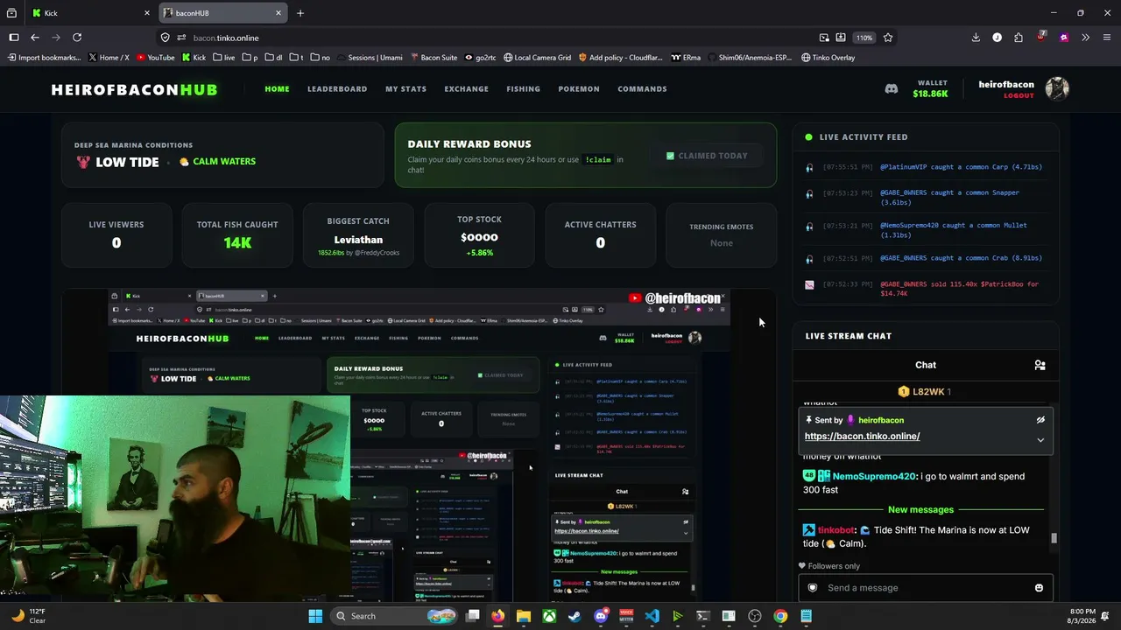The image size is (1121, 630).
Task: Open the site tracking protection shield icon
Action: coord(166,38)
